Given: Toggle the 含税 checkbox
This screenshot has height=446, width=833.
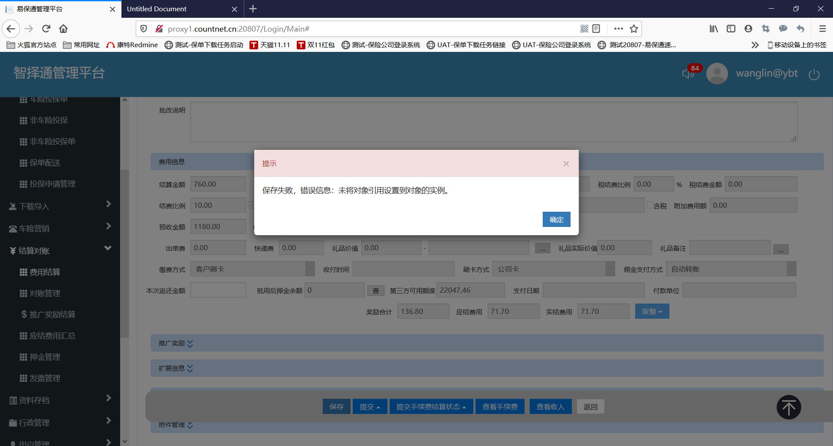Looking at the screenshot, I should coord(650,205).
